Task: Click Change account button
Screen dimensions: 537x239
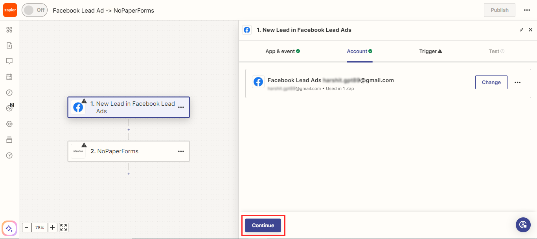Action: tap(491, 83)
